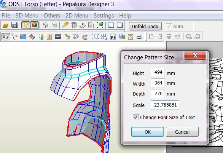This screenshot has height=153, width=223.
Task: Click the Pepakura app icon in title bar
Action: tap(3, 4)
